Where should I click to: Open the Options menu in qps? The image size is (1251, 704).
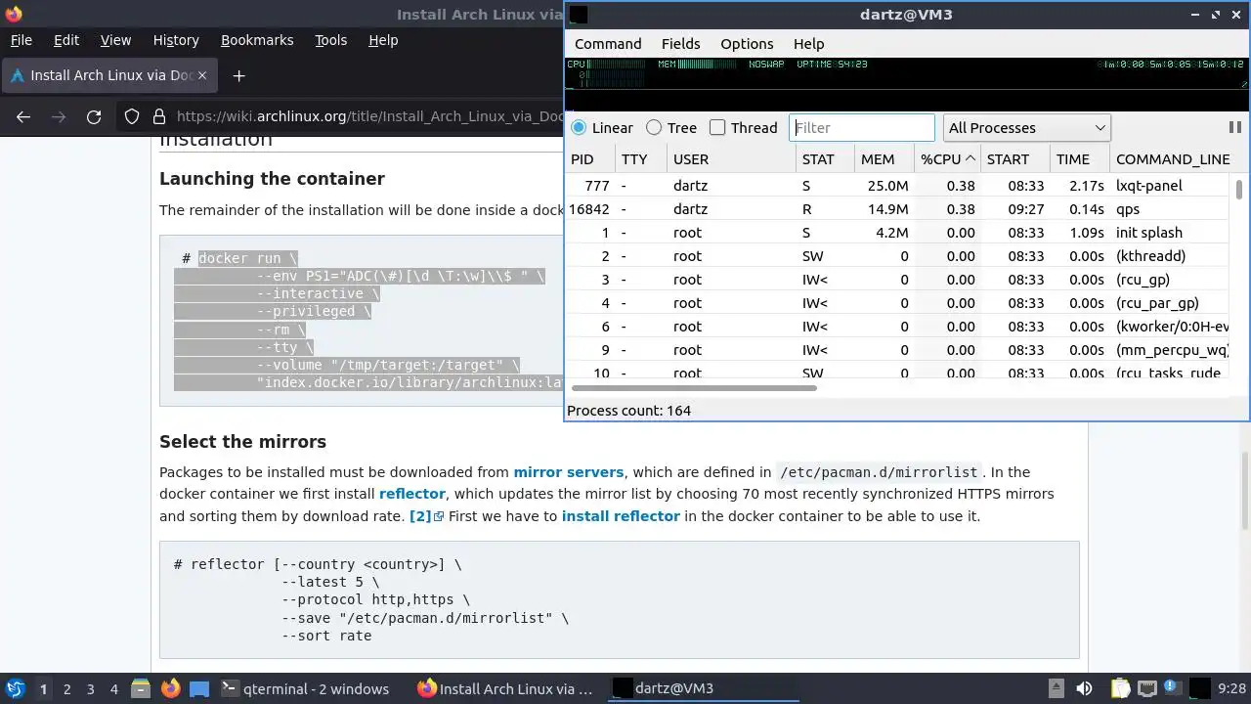(x=747, y=44)
